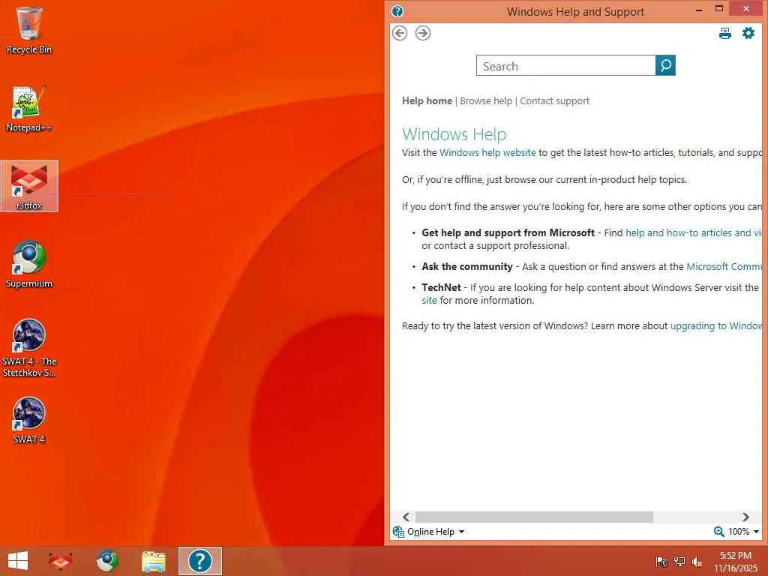This screenshot has width=768, height=576.
Task: Click the magnifier search button
Action: click(665, 65)
